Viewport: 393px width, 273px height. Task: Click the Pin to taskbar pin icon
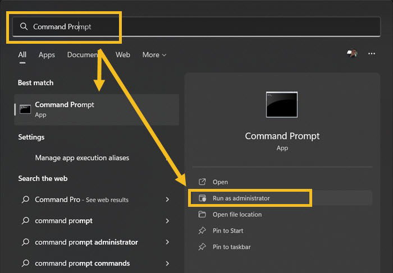(x=202, y=247)
